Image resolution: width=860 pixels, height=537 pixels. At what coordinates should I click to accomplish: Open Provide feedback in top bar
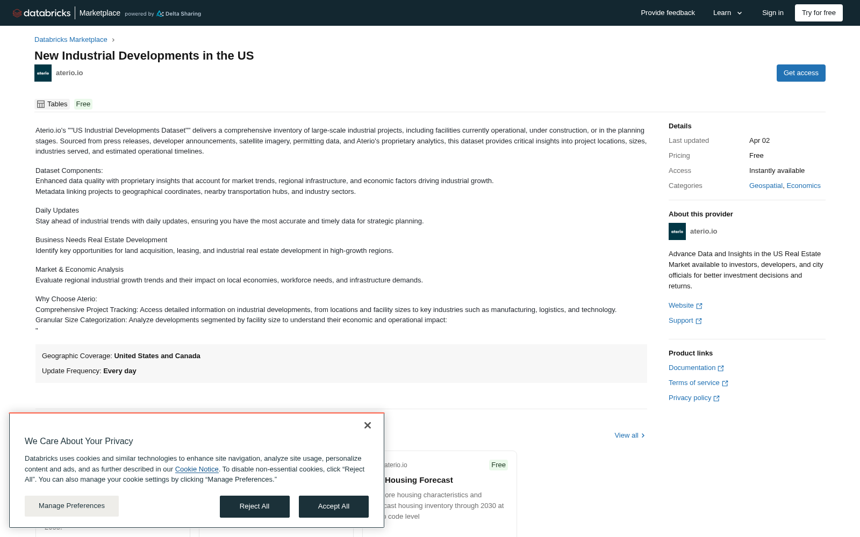[x=668, y=13]
